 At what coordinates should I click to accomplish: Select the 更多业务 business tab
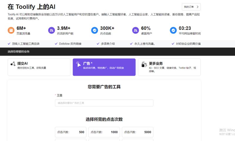169,67
